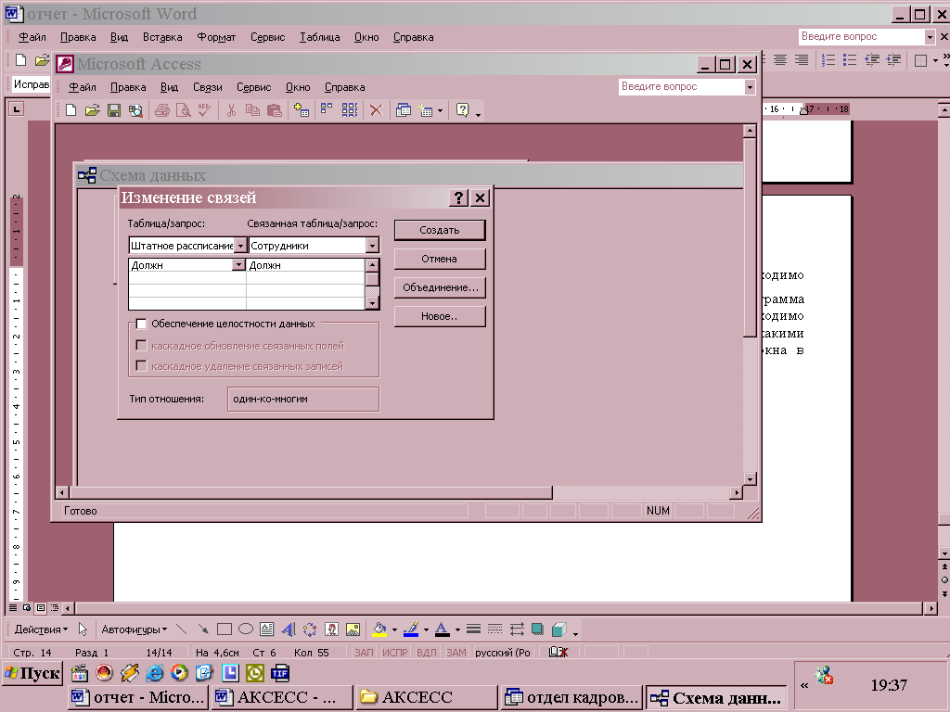Click the Show All Relationships icon
The width and height of the screenshot is (950, 712).
350,110
